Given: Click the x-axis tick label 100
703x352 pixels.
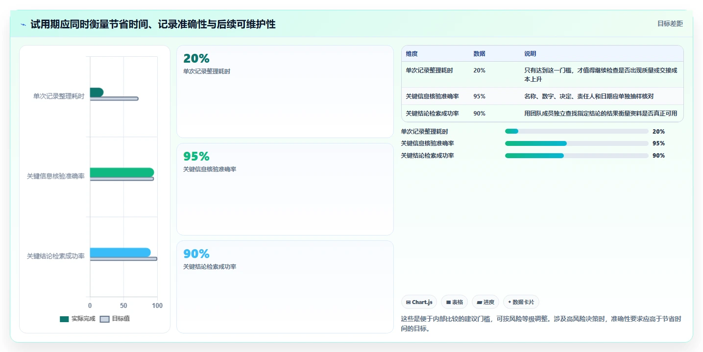Looking at the screenshot, I should [x=157, y=305].
